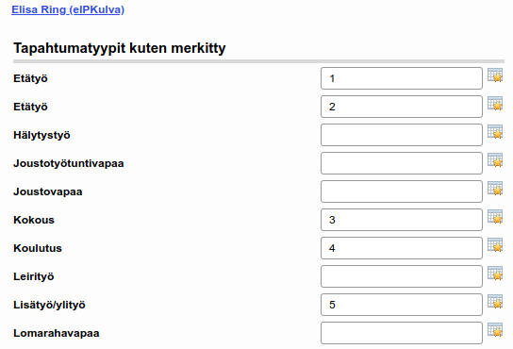Click calendar star icon for Kokous row
This screenshot has height=349, width=513.
pyautogui.click(x=495, y=216)
